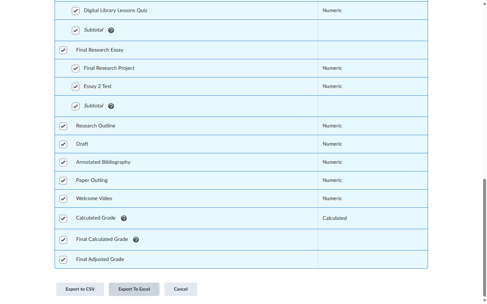
Task: Uncheck the Annotated Bibliography checkbox
Action: pyautogui.click(x=63, y=163)
